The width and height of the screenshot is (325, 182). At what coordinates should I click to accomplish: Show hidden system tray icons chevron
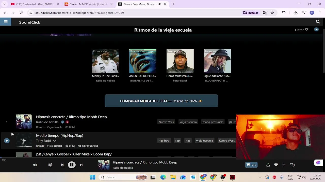(x=260, y=177)
